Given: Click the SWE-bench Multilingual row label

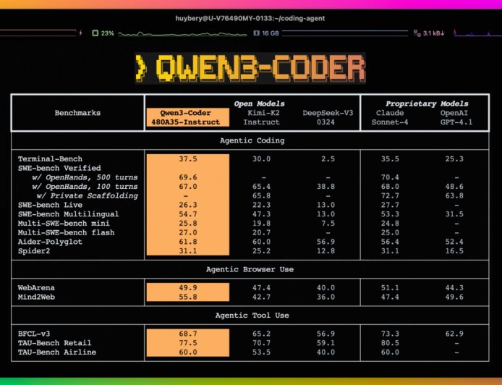Looking at the screenshot, I should (x=69, y=214).
